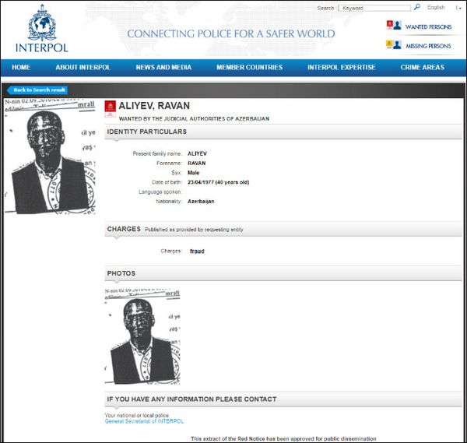Image resolution: width=467 pixels, height=443 pixels.
Task: Follow General Secretariat of INTERPOL link
Action: (x=144, y=421)
